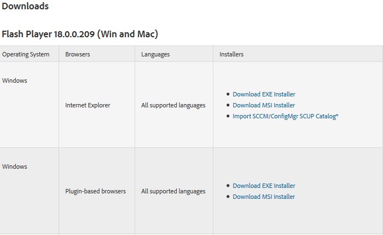Click All supported languages in Internet Explorer row

click(x=173, y=105)
